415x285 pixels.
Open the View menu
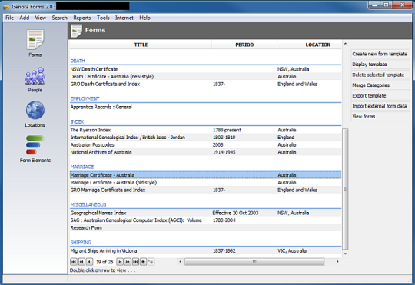[41, 18]
